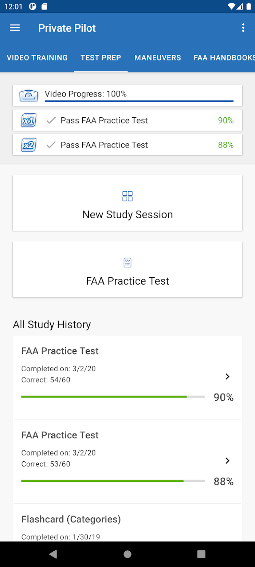This screenshot has width=255, height=567.
Task: Expand the 90% FAA Practice Test history chevron
Action: (x=228, y=376)
